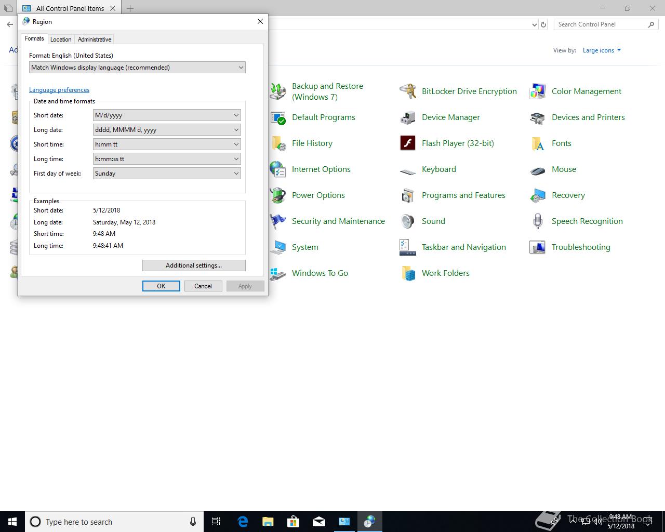Refresh the Control Panel address bar

click(543, 24)
